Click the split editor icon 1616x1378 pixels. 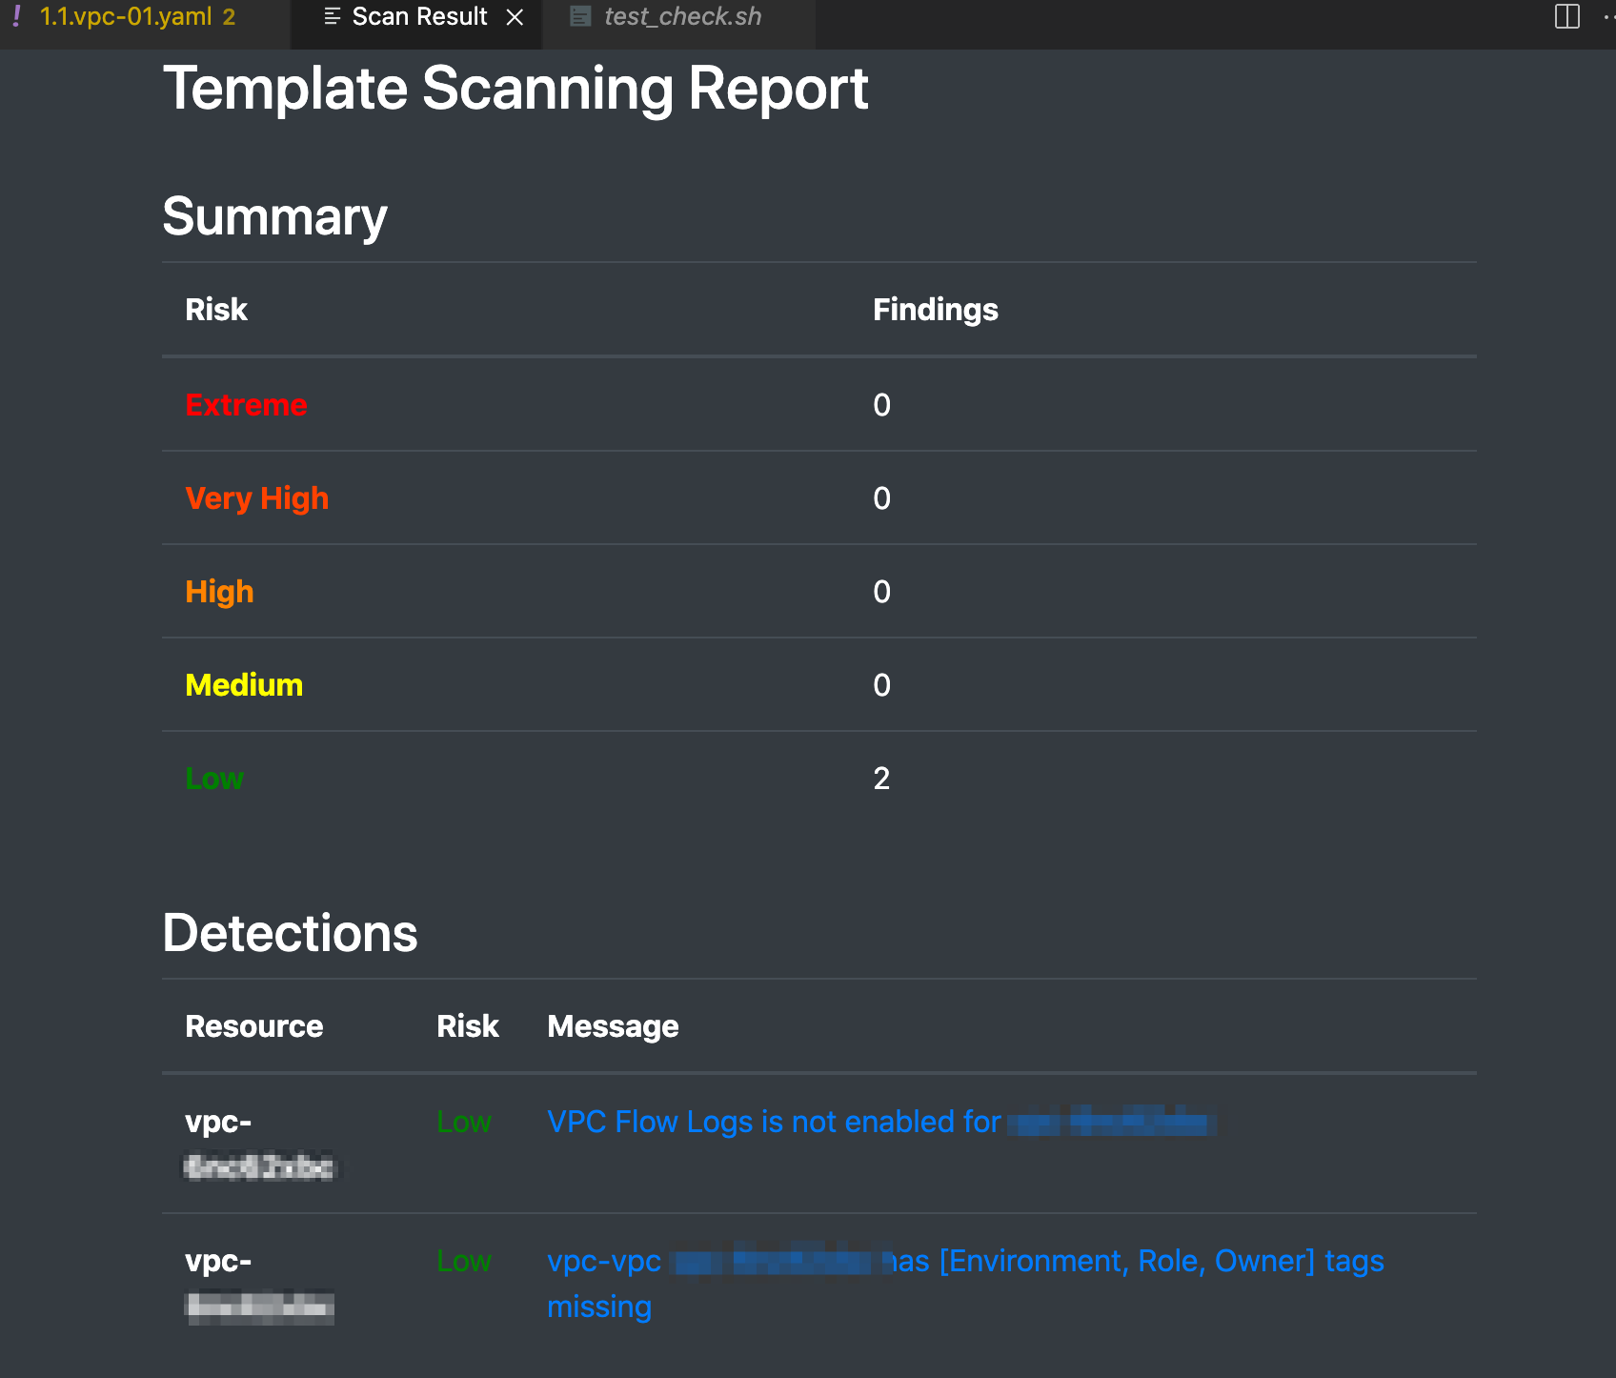coord(1566,17)
